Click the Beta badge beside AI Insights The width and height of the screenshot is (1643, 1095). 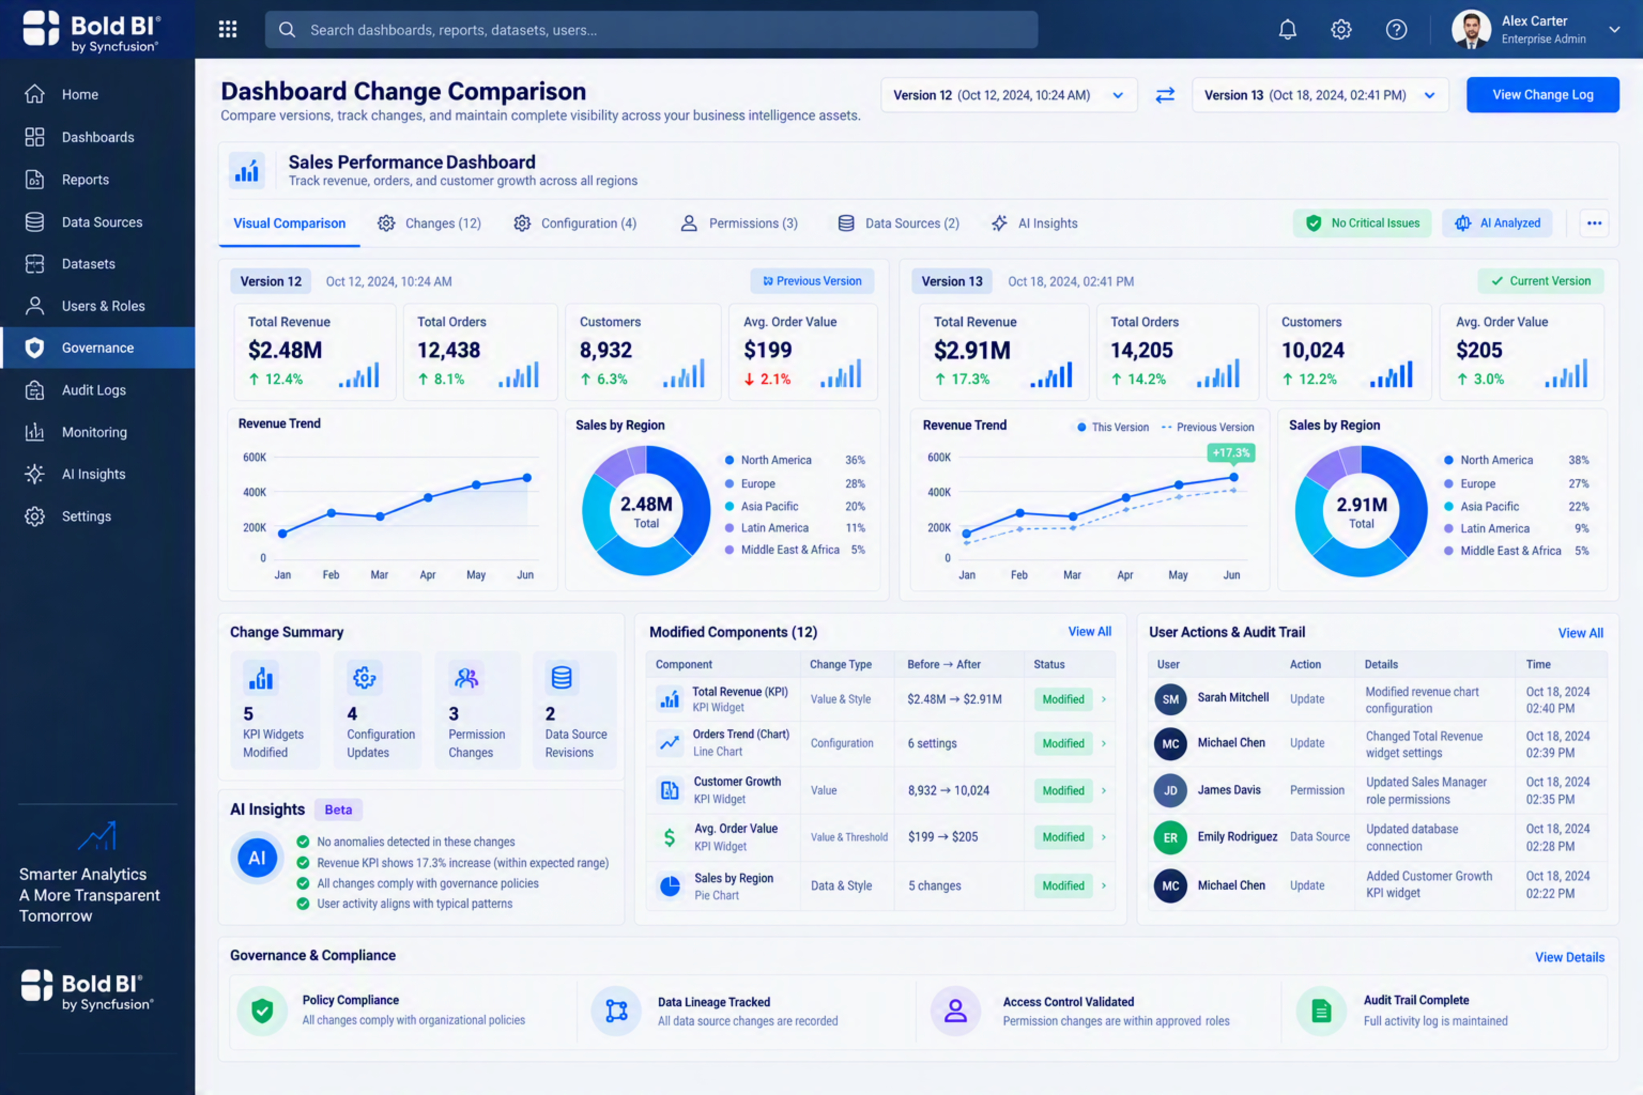point(338,809)
